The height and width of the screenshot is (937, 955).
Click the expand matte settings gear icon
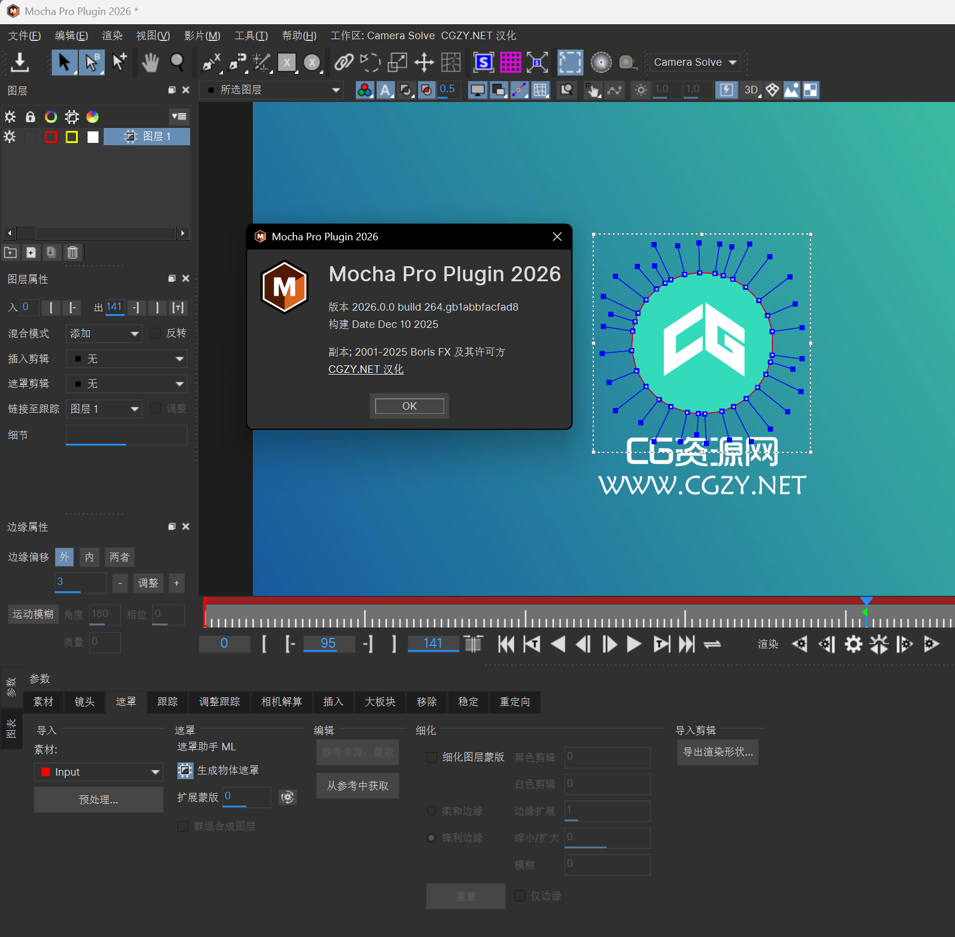(287, 797)
